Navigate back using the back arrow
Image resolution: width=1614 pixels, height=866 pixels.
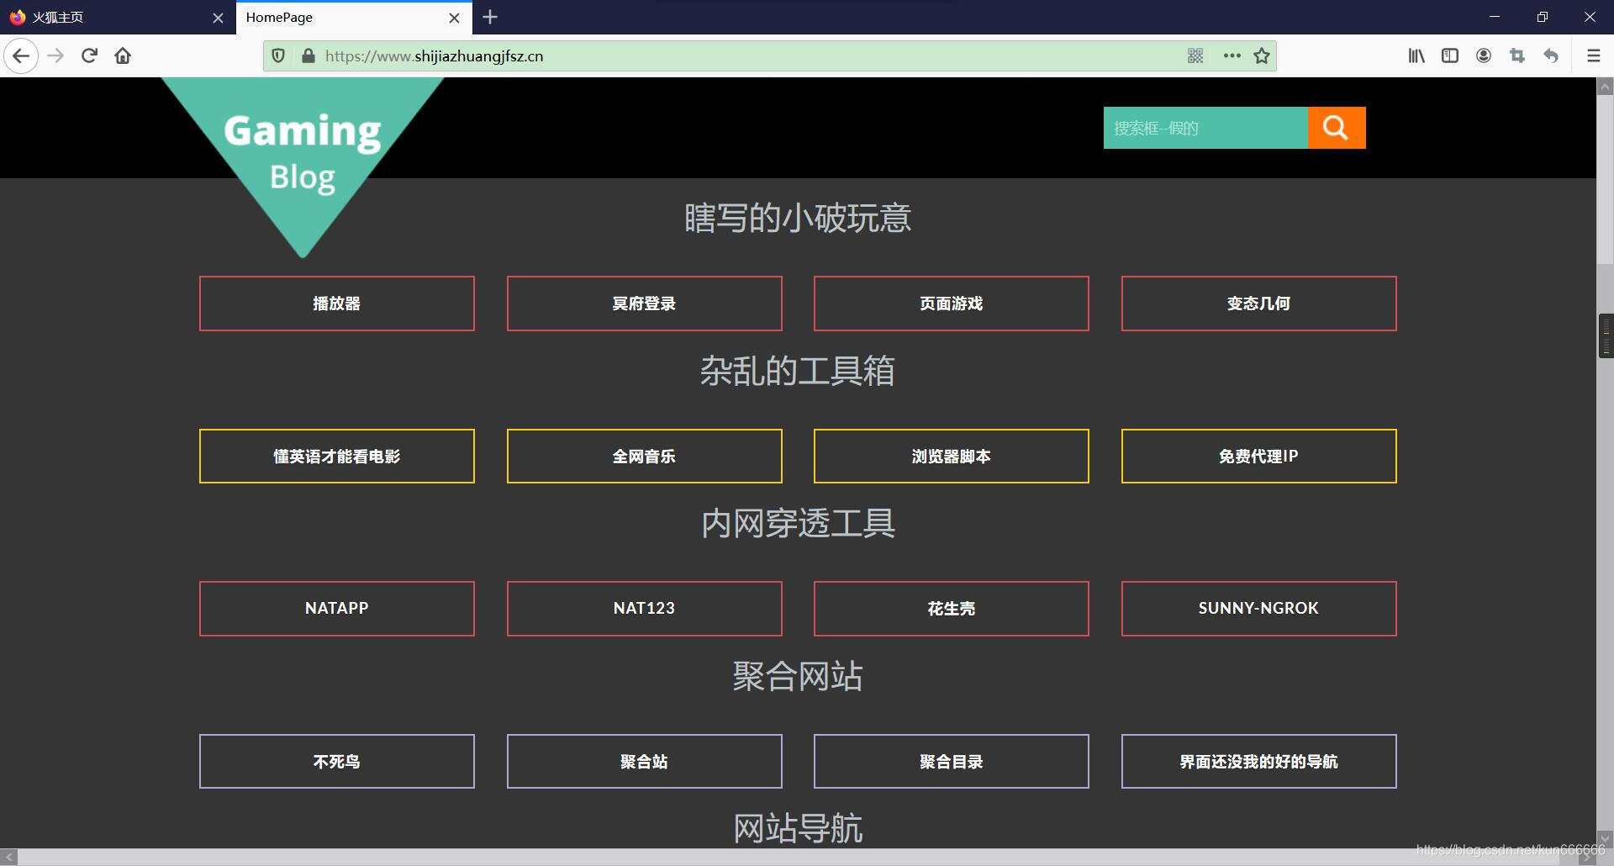(21, 55)
